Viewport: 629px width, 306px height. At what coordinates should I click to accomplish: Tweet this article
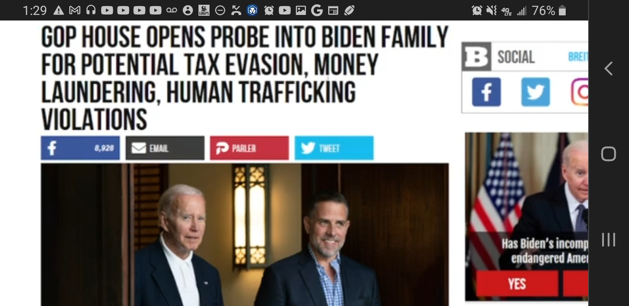[x=334, y=148]
